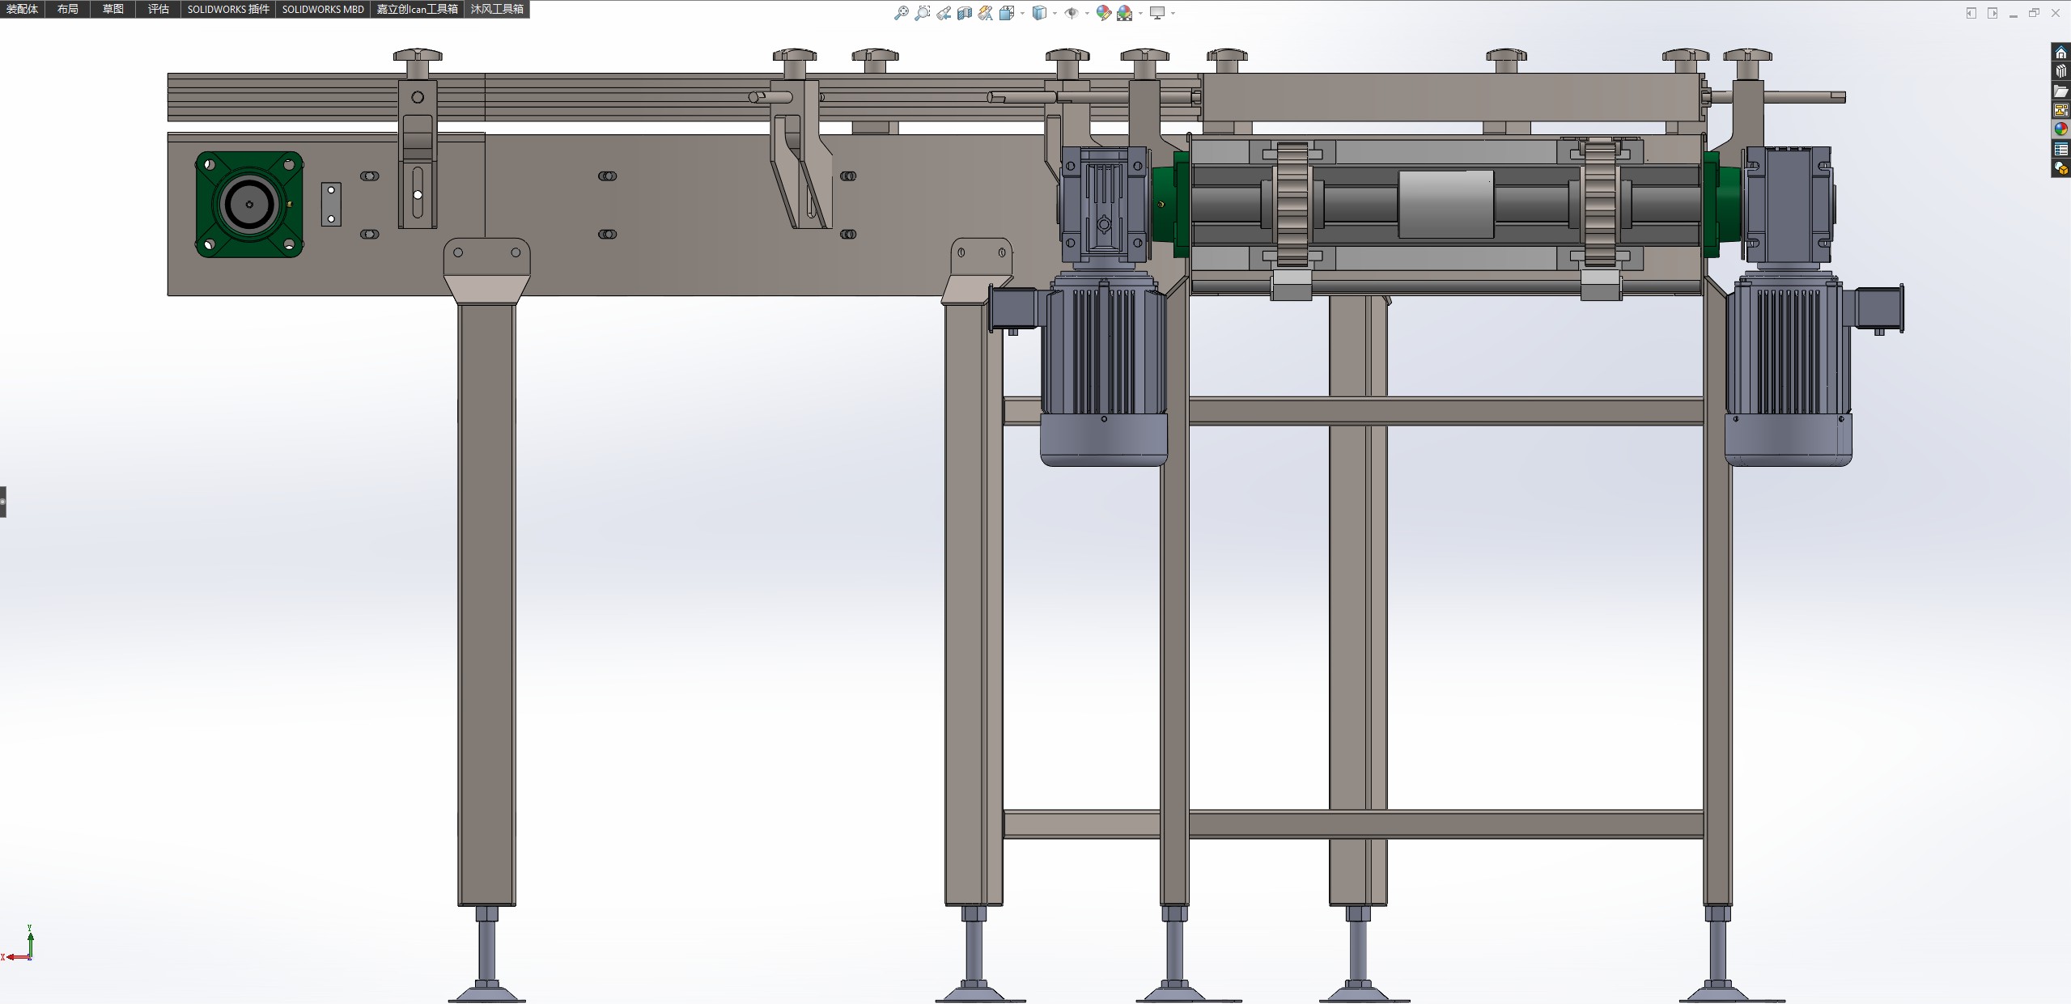Open SOLIDWORKS Resources home icon
Image resolution: width=2071 pixels, height=1004 pixels.
(2061, 53)
